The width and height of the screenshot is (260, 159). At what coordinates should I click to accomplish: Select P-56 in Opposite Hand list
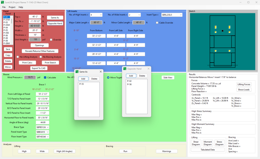pyautogui.click(x=130, y=84)
